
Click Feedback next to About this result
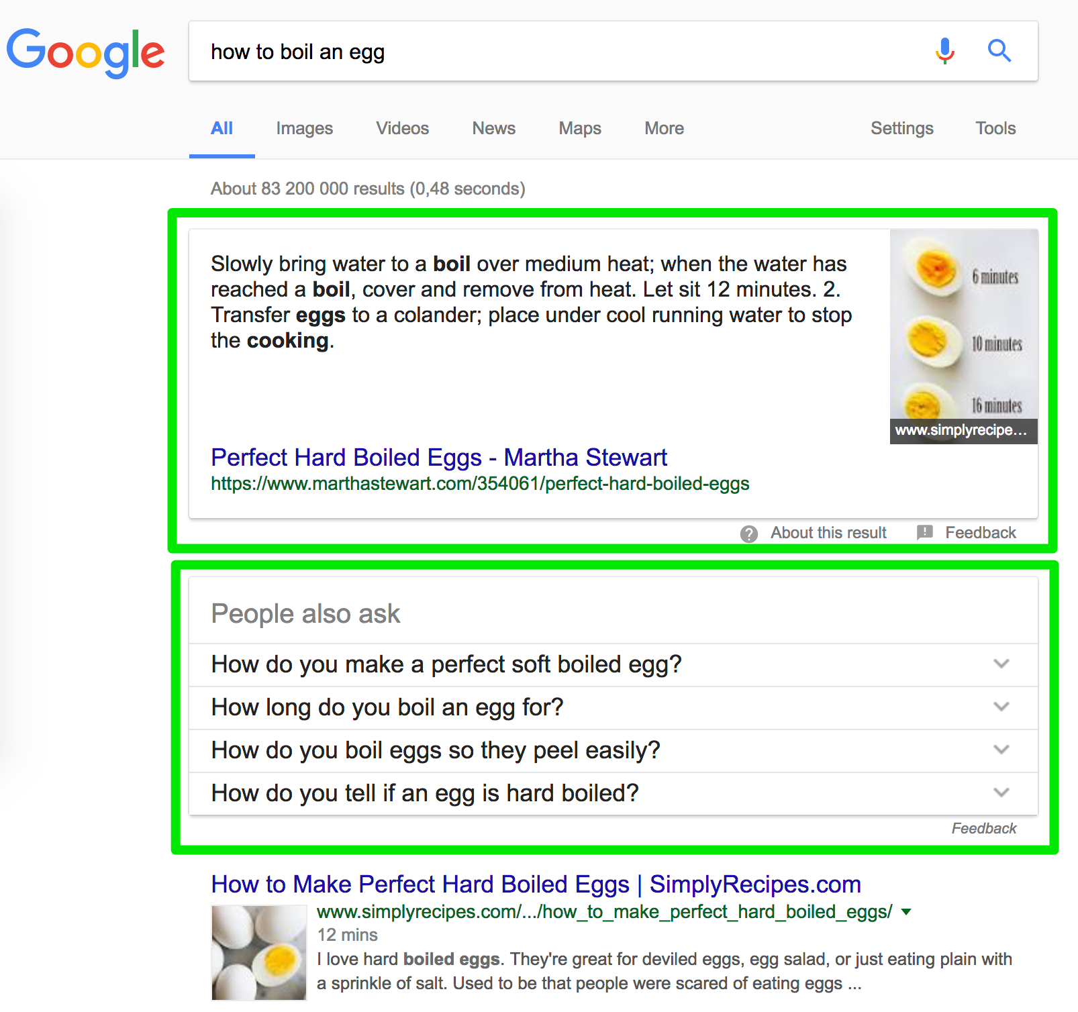pos(981,533)
